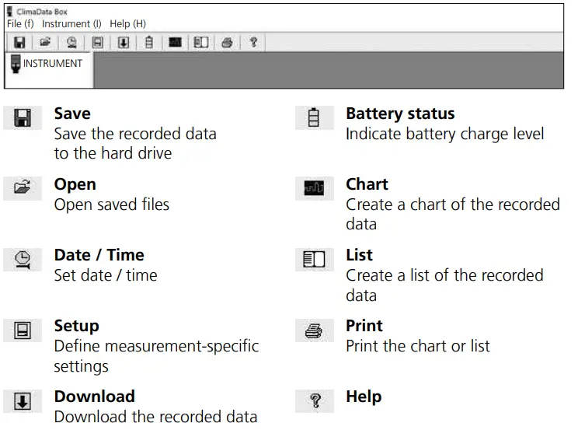This screenshot has width=578, height=444.
Task: Click the 'Date / Time' heading text
Action: (99, 255)
